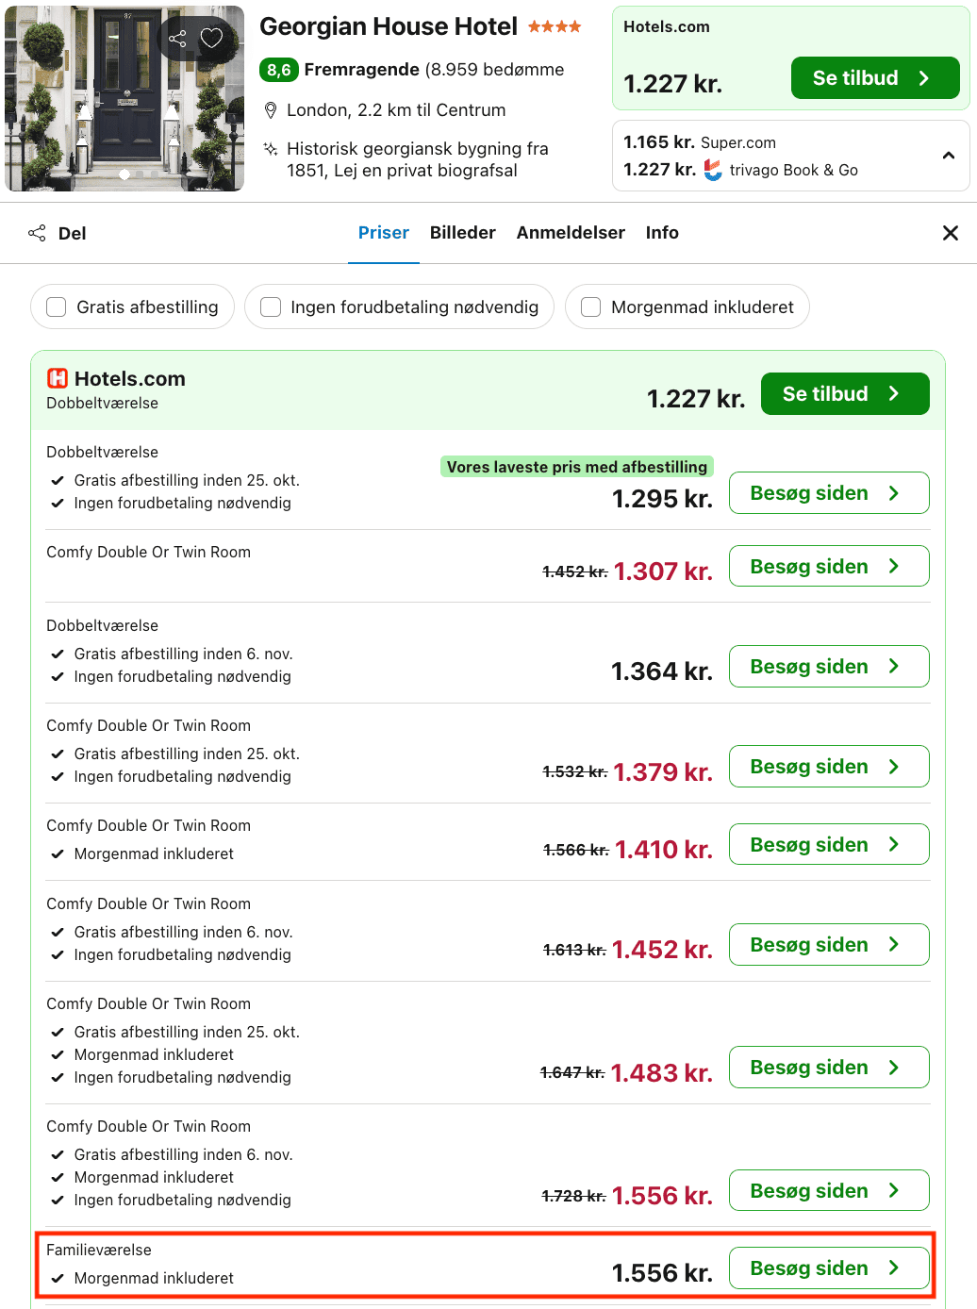Click 'London, 2.2 km til Centrum' text
This screenshot has height=1309, width=977.
(x=396, y=110)
